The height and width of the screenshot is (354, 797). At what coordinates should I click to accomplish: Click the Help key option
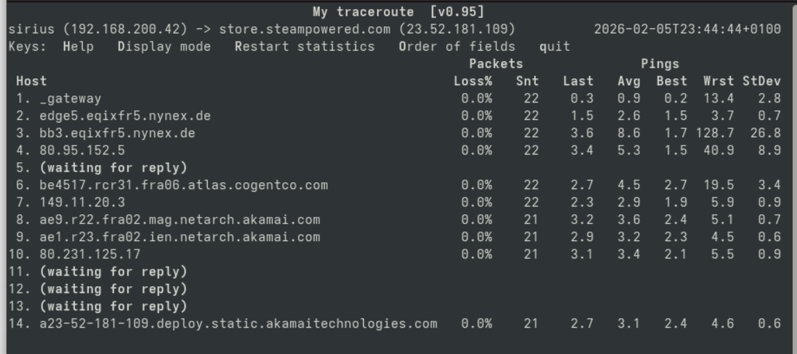78,47
